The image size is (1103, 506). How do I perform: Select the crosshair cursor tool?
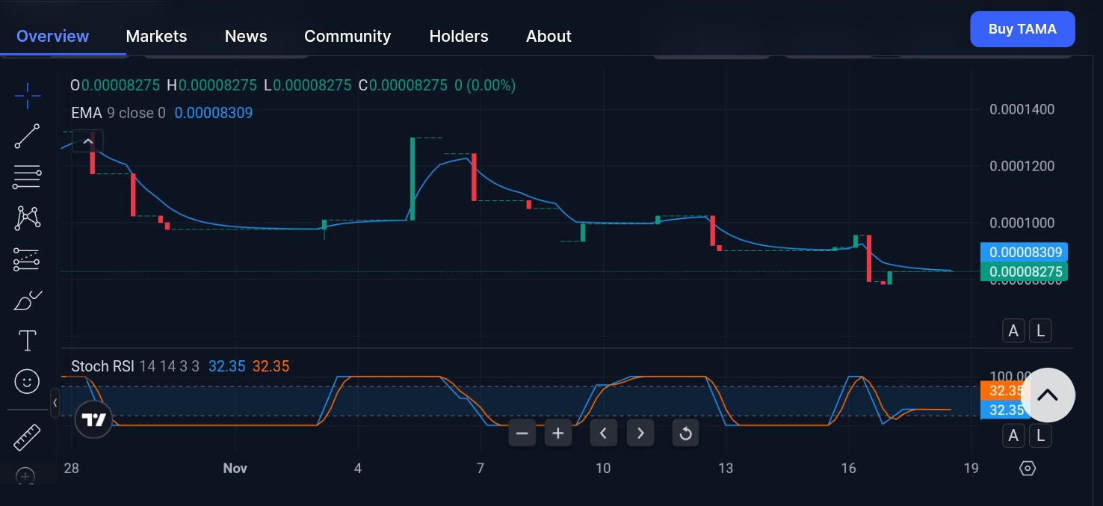pyautogui.click(x=27, y=96)
